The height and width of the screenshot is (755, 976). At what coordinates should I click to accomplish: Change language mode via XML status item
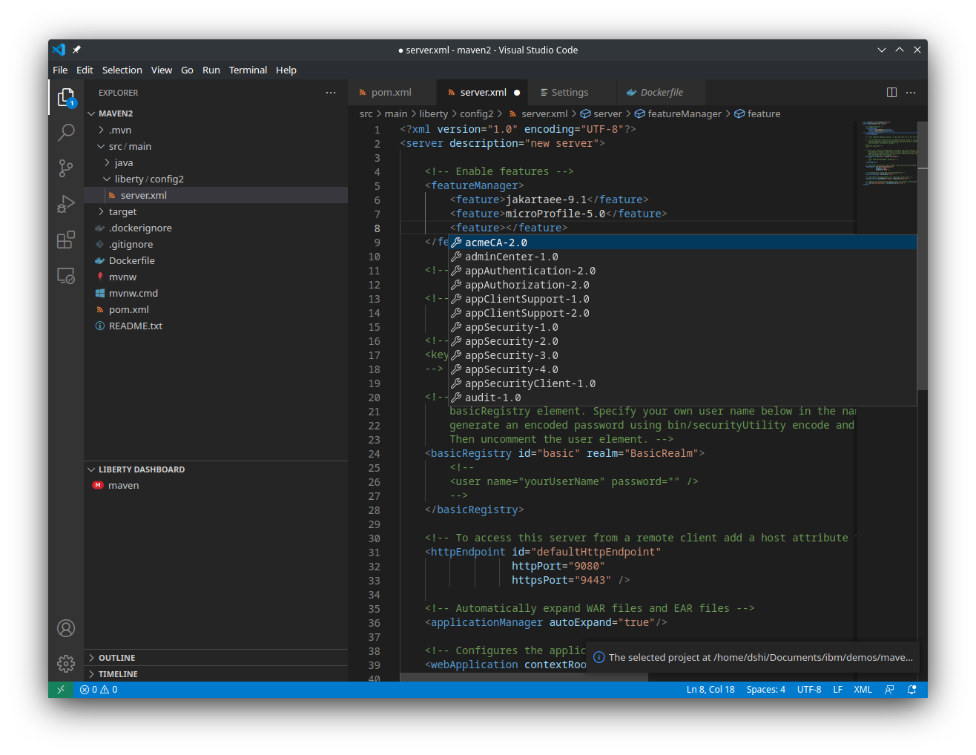(x=863, y=690)
